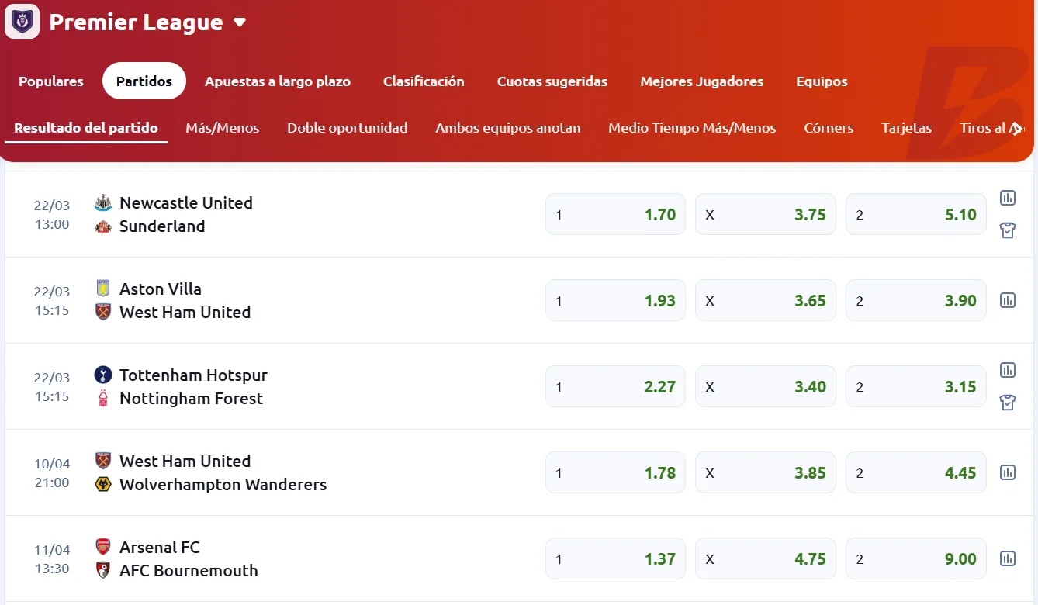Select Ambos equipos anotan market
Viewport: 1038px width, 605px height.
(x=507, y=128)
